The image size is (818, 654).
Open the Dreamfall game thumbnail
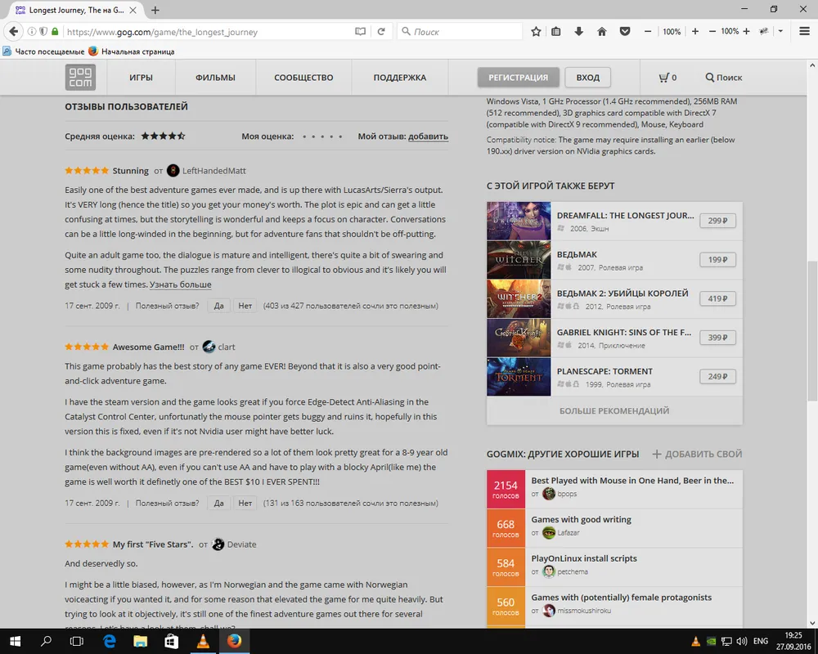(x=519, y=221)
